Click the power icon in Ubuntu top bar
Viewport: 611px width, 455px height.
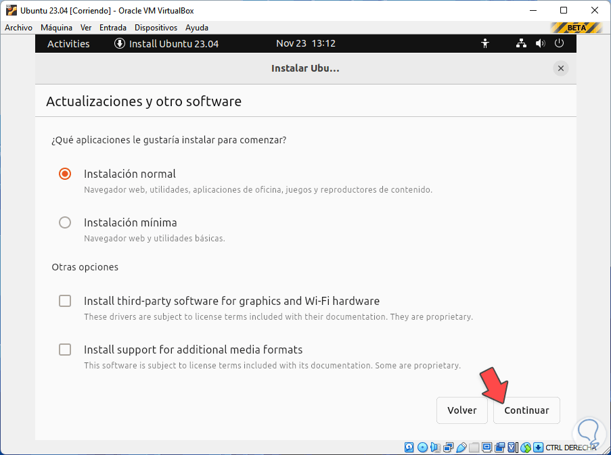click(559, 43)
